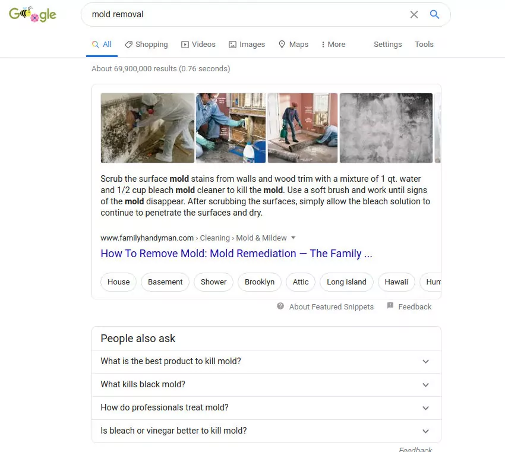The image size is (505, 452).
Task: Select the Brooklyn chip
Action: [x=260, y=282]
